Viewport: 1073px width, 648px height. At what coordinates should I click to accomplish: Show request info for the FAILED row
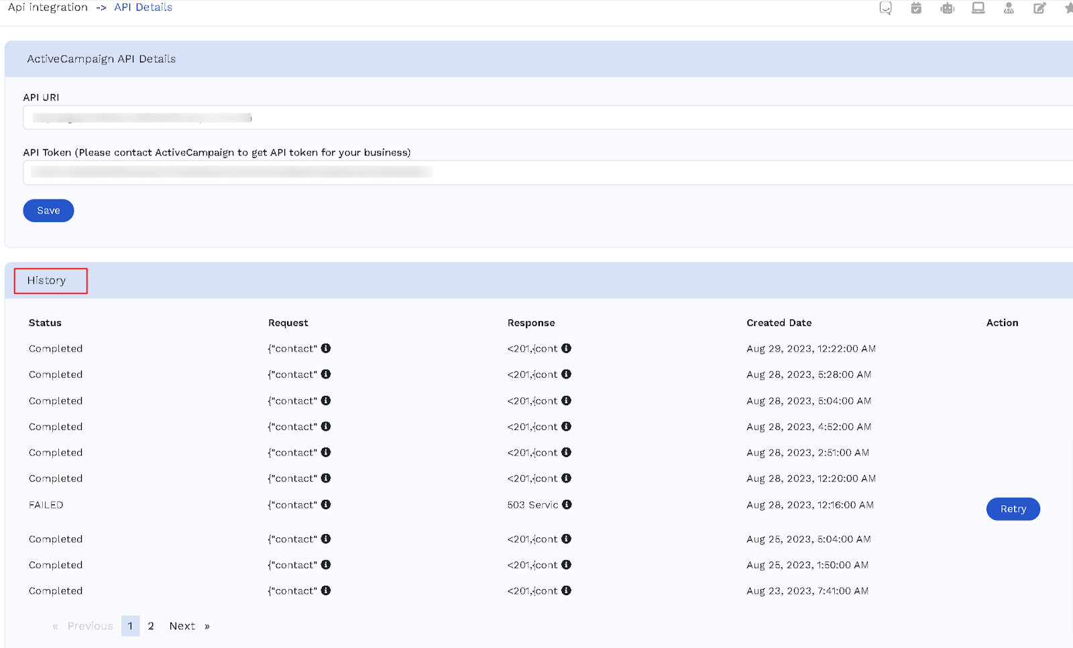click(x=326, y=504)
